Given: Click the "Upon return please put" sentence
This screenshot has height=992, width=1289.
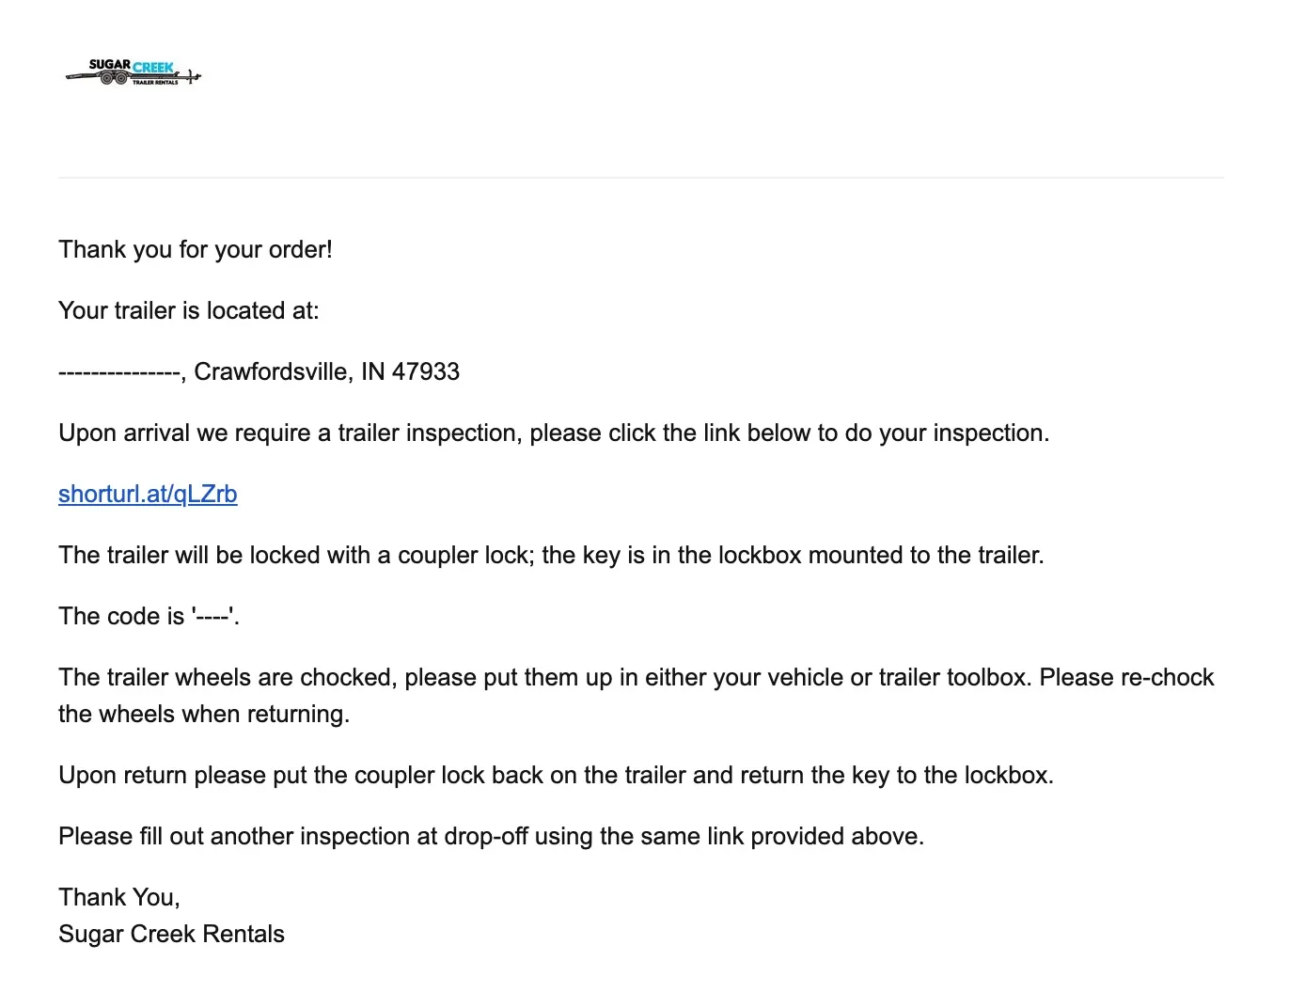Looking at the screenshot, I should click(556, 775).
